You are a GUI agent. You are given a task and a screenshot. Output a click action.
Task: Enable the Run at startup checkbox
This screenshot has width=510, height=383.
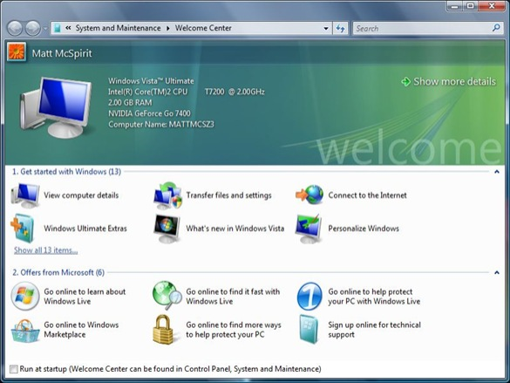click(x=14, y=369)
